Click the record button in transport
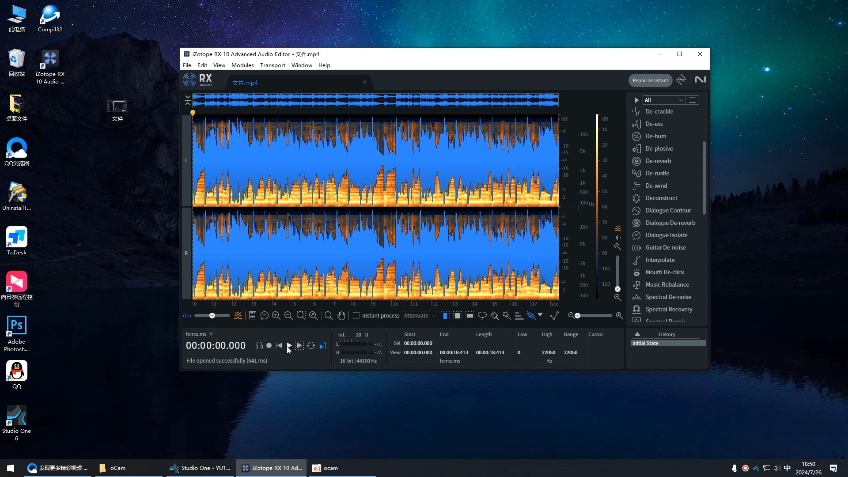Image resolution: width=848 pixels, height=477 pixels. 269,345
